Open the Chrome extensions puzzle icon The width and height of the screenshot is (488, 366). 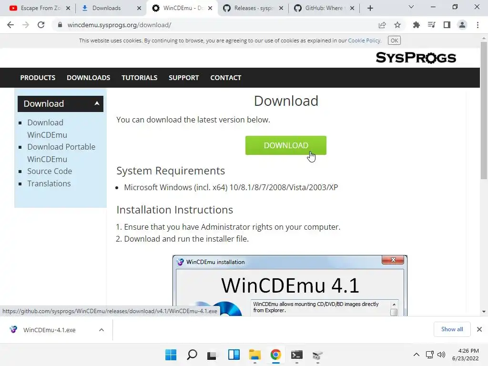point(416,25)
